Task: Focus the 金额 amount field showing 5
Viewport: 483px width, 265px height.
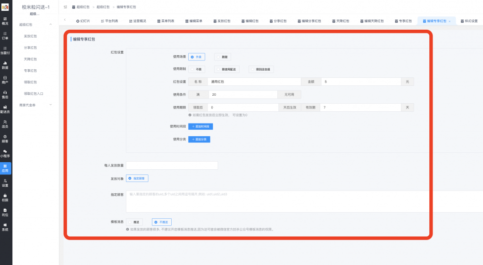Action: pyautogui.click(x=361, y=82)
